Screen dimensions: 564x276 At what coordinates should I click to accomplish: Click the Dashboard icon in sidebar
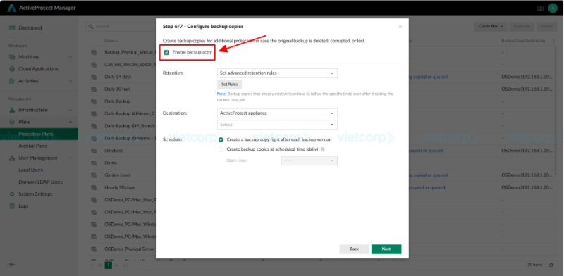(12, 27)
